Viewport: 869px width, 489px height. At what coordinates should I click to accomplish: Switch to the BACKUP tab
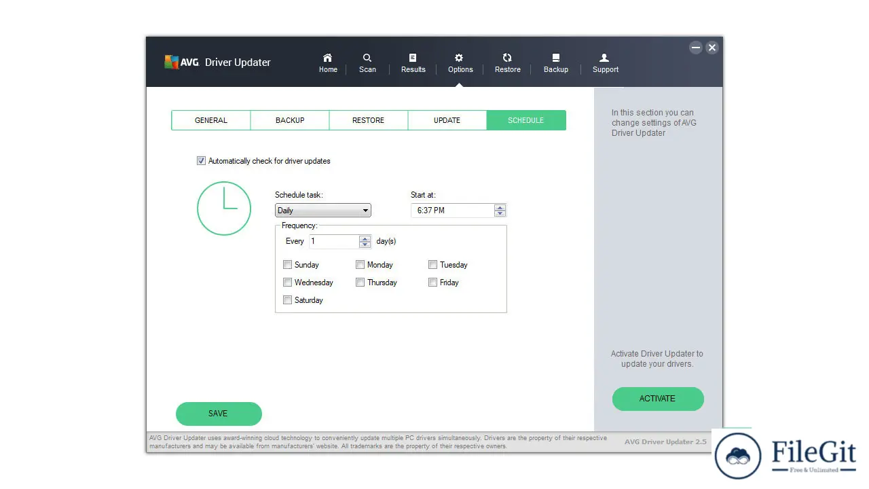290,120
